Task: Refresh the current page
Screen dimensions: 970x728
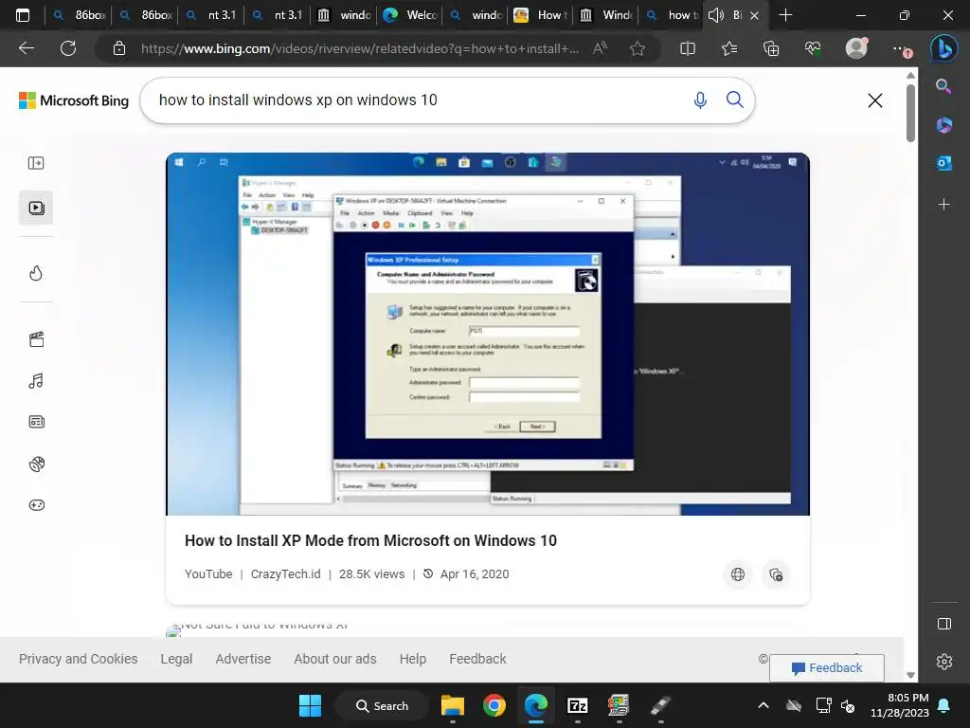Action: click(68, 48)
